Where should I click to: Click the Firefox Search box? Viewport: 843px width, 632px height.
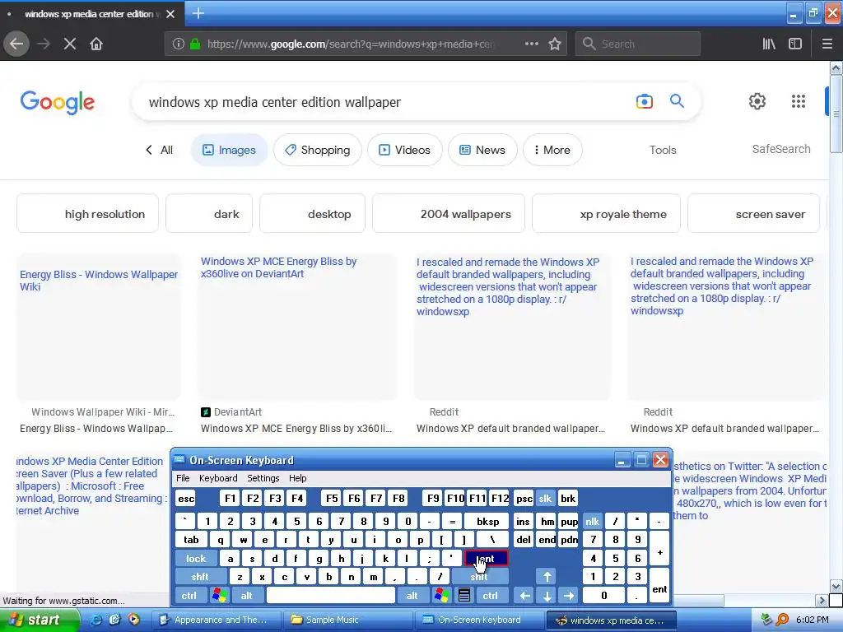tap(638, 44)
